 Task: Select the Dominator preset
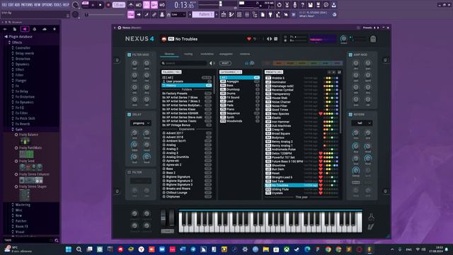click(x=292, y=82)
